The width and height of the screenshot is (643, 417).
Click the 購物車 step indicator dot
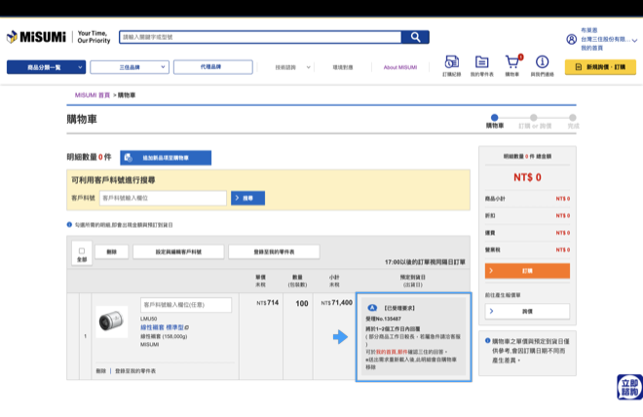[x=495, y=117]
